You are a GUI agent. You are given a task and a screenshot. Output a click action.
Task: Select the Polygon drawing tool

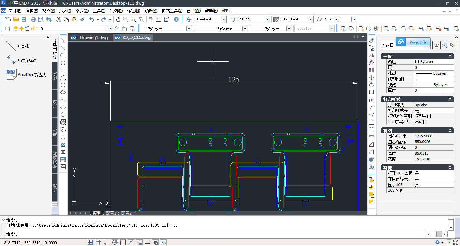63,63
